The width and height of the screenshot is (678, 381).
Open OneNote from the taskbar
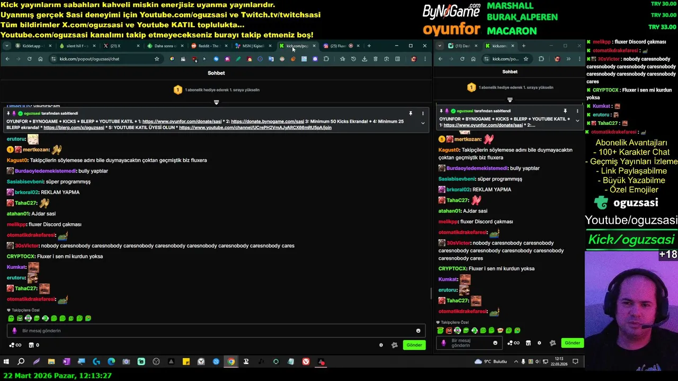tap(66, 362)
